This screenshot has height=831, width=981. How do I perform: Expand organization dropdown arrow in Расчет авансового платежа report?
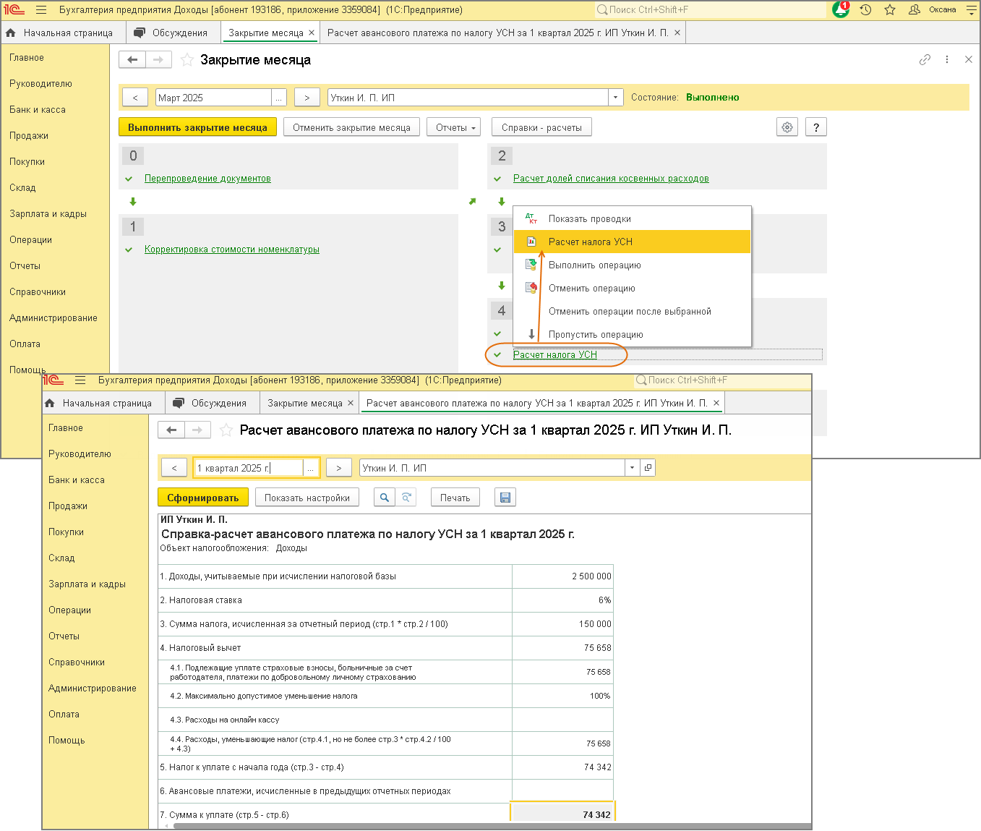pos(633,468)
